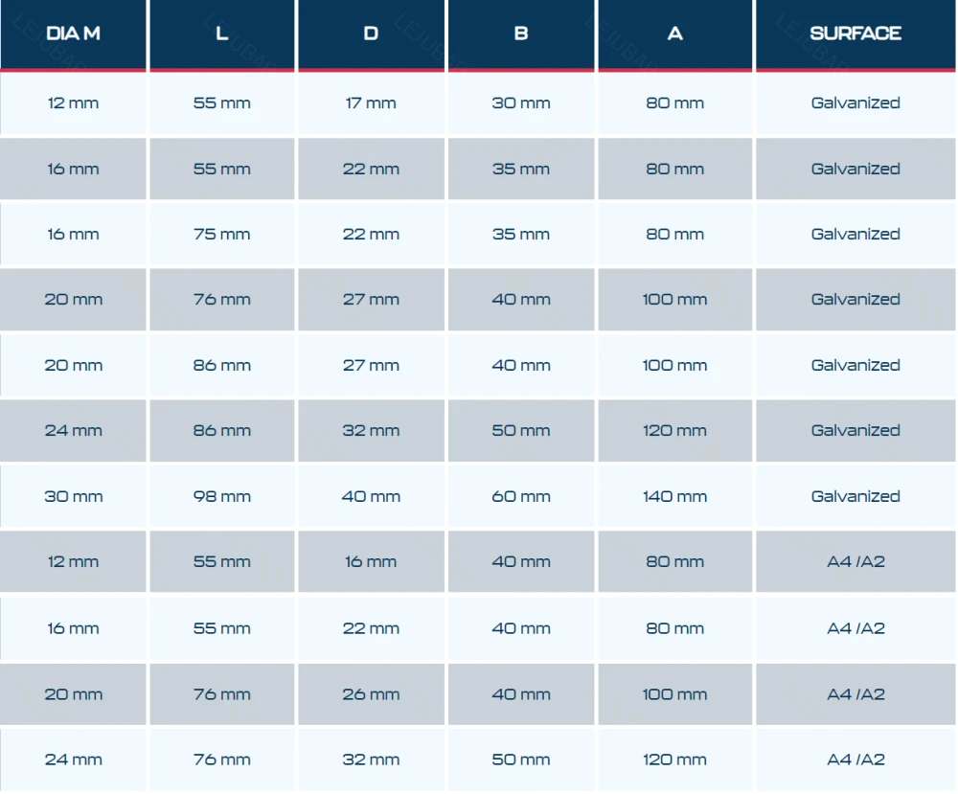
Task: Click the 17 mm cell in first row
Action: point(371,103)
